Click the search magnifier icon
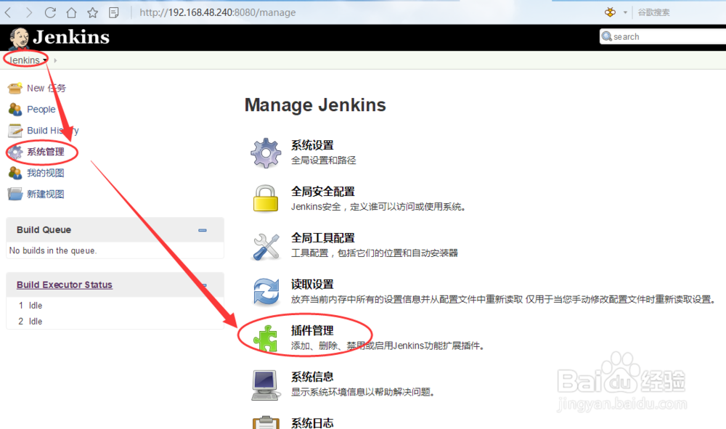The image size is (726, 429). [x=606, y=36]
